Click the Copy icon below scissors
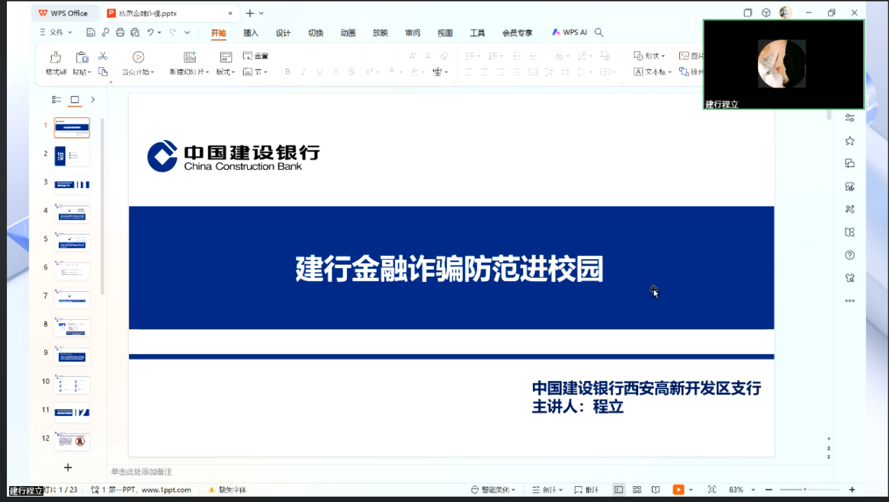This screenshot has width=889, height=502. (103, 72)
